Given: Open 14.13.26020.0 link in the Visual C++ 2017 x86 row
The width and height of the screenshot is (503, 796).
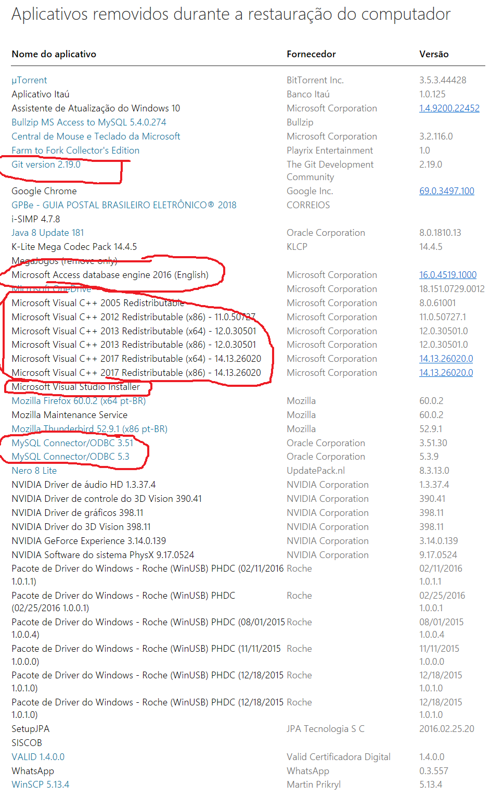Looking at the screenshot, I should (x=446, y=373).
